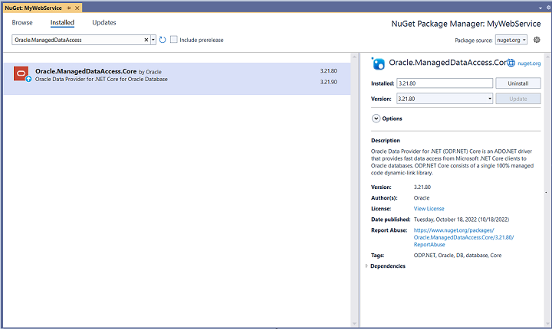Image resolution: width=552 pixels, height=329 pixels.
Task: Select the Oracle.ManagedDataAccess.Core package row
Action: (x=177, y=78)
